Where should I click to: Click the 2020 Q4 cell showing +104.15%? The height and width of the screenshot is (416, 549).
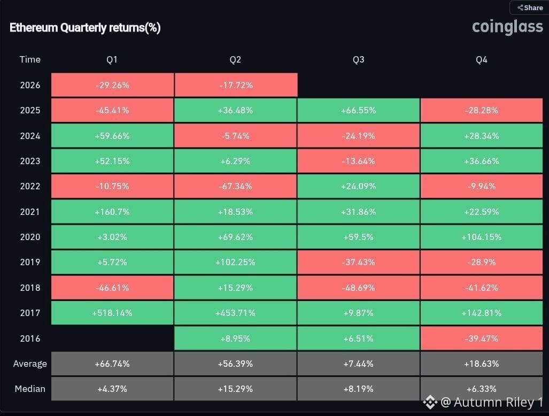click(482, 237)
